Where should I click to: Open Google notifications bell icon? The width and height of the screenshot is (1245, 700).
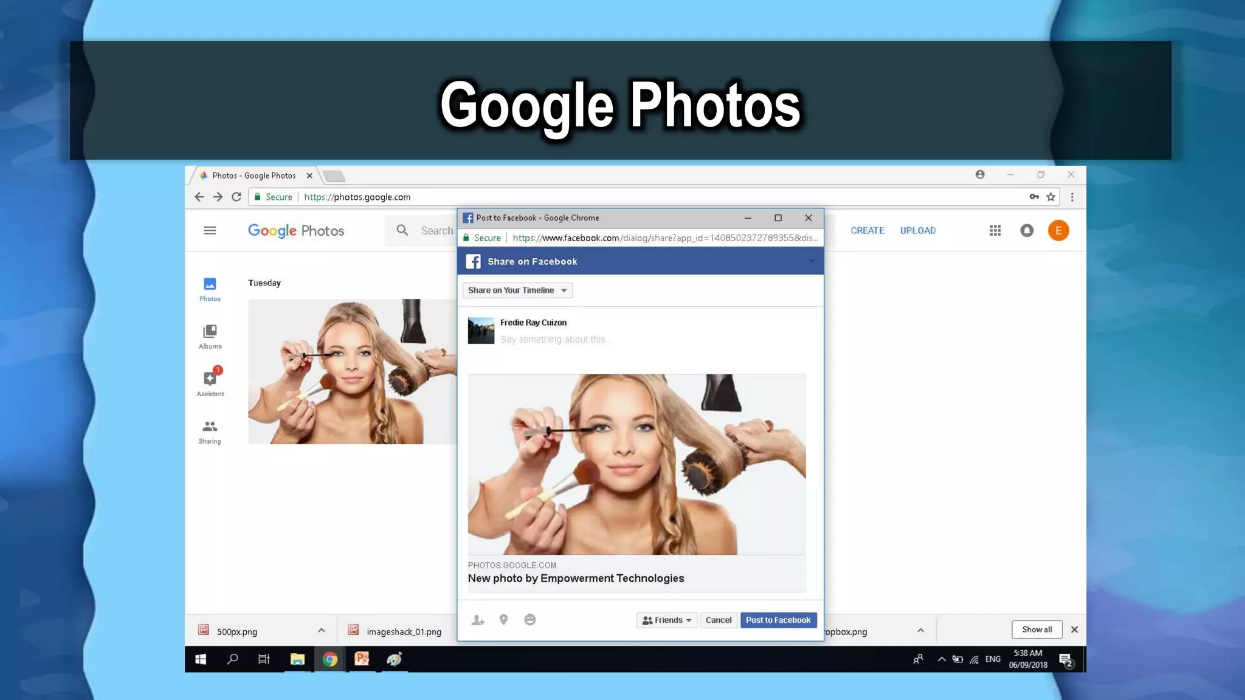click(x=1027, y=230)
